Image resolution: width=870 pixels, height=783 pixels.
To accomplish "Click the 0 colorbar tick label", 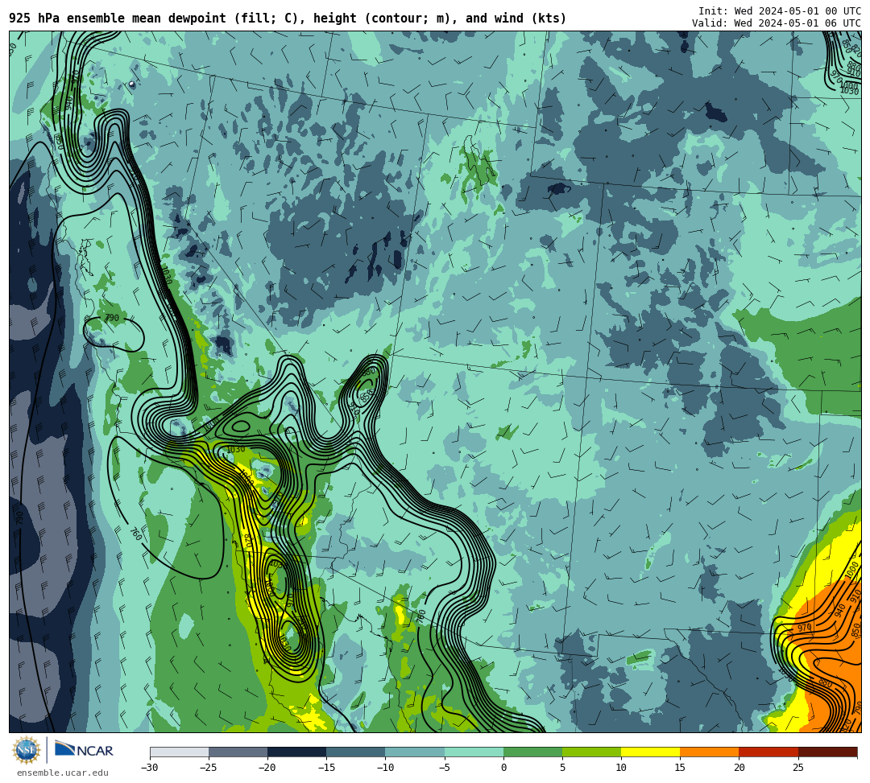I will 503,768.
